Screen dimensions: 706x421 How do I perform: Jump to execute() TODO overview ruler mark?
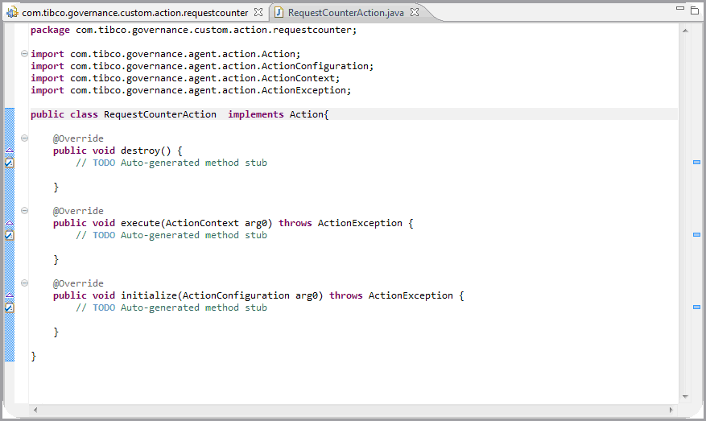pyautogui.click(x=696, y=234)
